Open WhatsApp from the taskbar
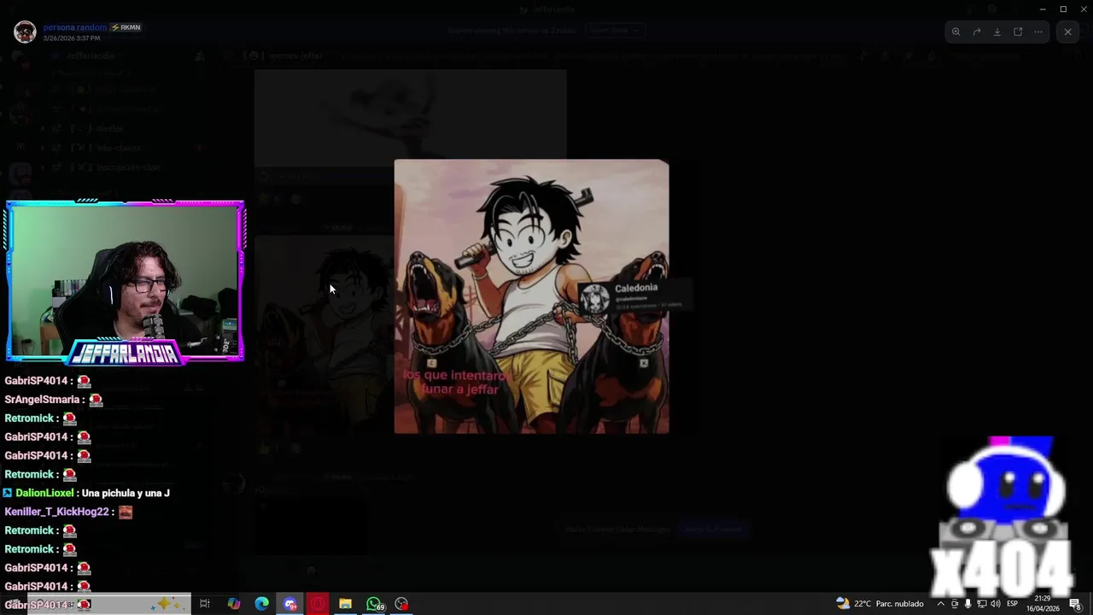1093x615 pixels. (x=374, y=604)
